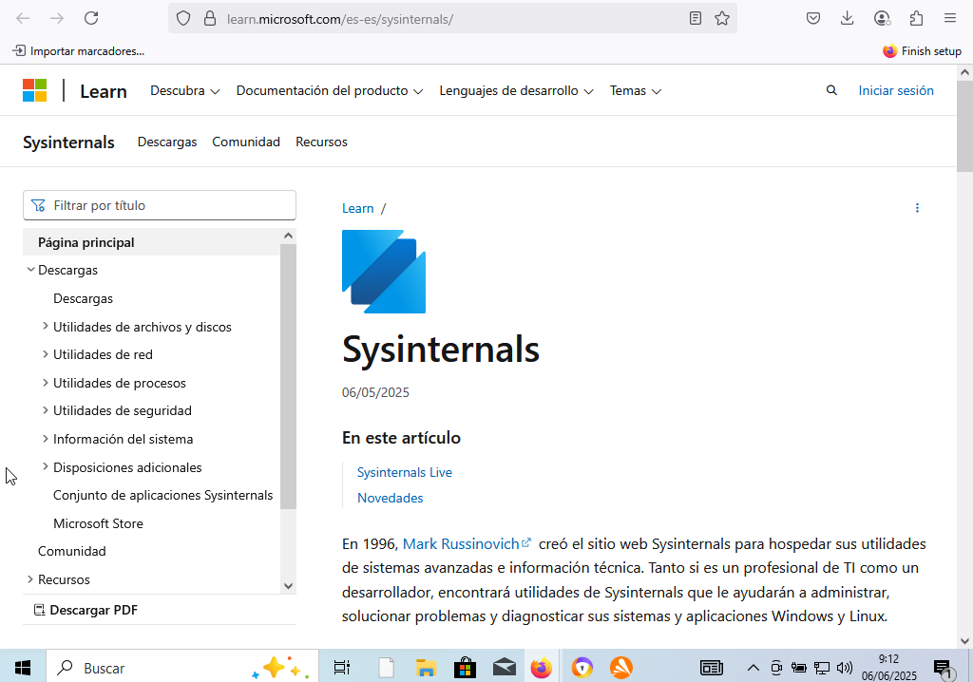Viewport: 973px width, 682px height.
Task: Open File Explorer from the taskbar
Action: [x=426, y=668]
